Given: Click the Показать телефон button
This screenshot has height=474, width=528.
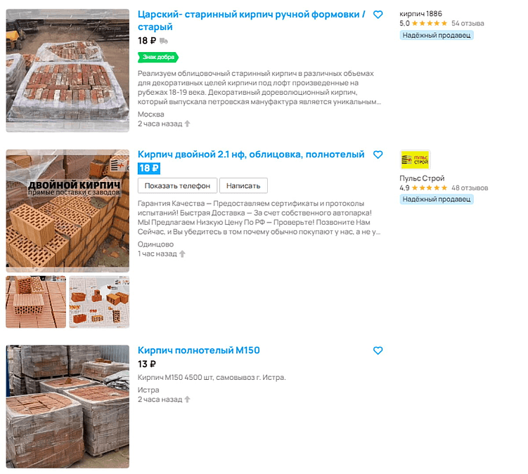Looking at the screenshot, I should 177,185.
